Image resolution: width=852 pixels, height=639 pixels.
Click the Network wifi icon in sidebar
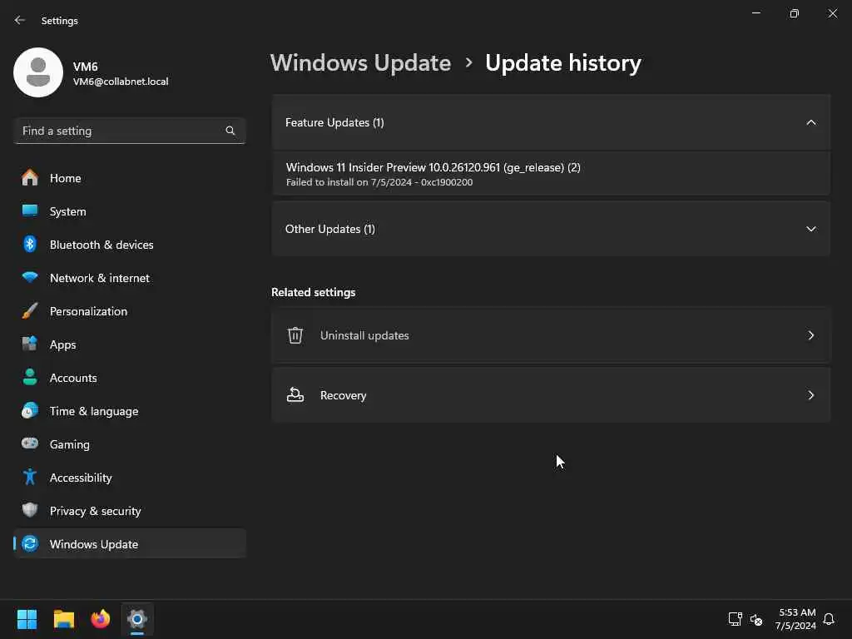(30, 277)
